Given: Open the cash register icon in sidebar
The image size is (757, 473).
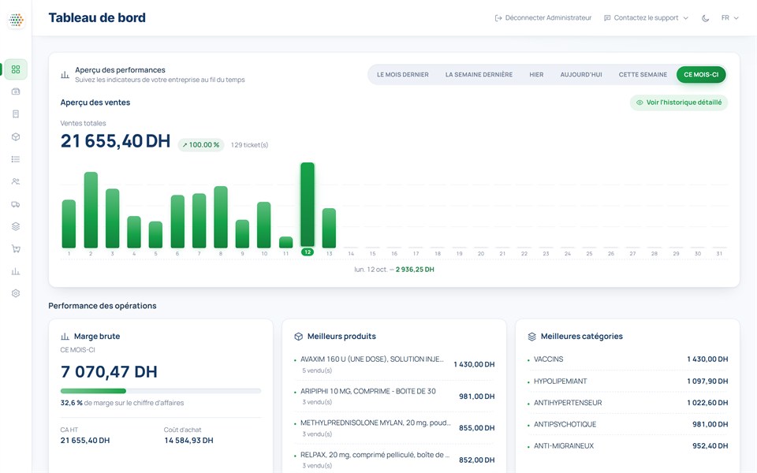Looking at the screenshot, I should click(x=16, y=91).
